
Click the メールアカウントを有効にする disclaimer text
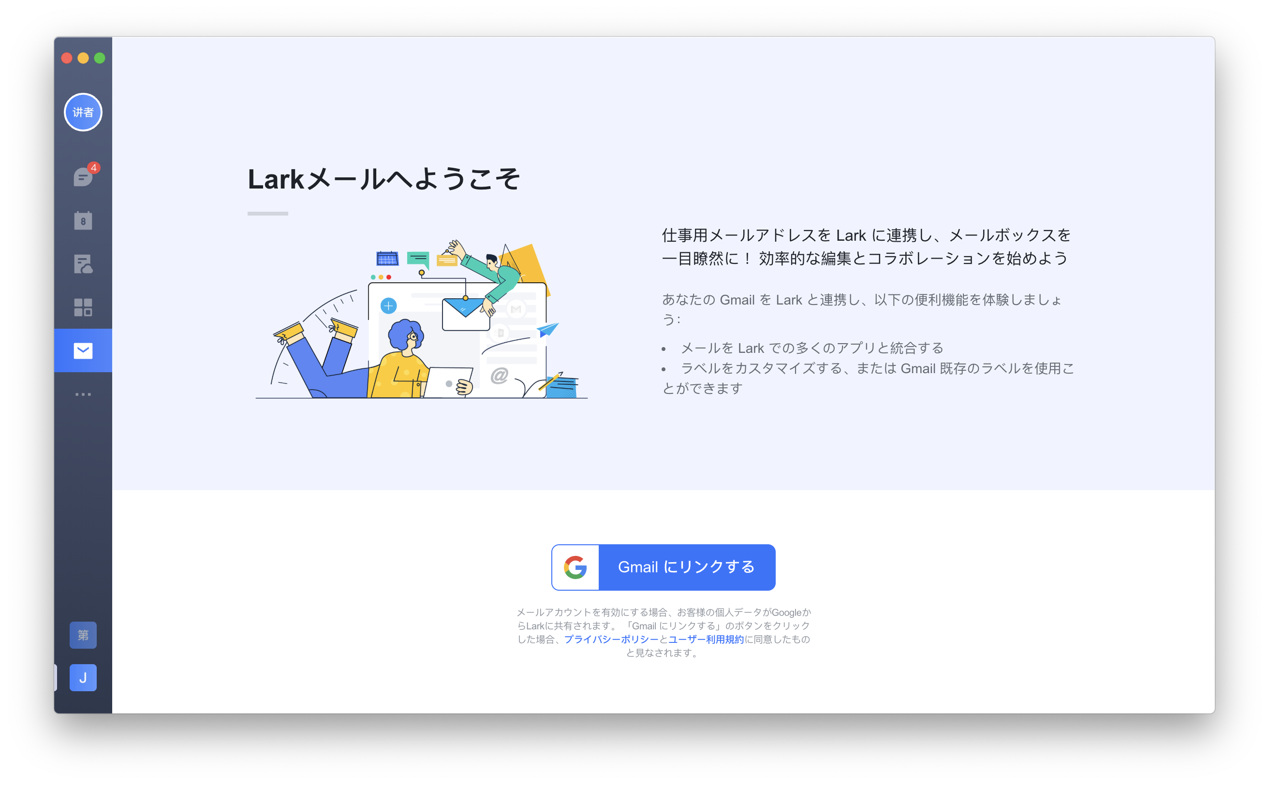point(664,632)
